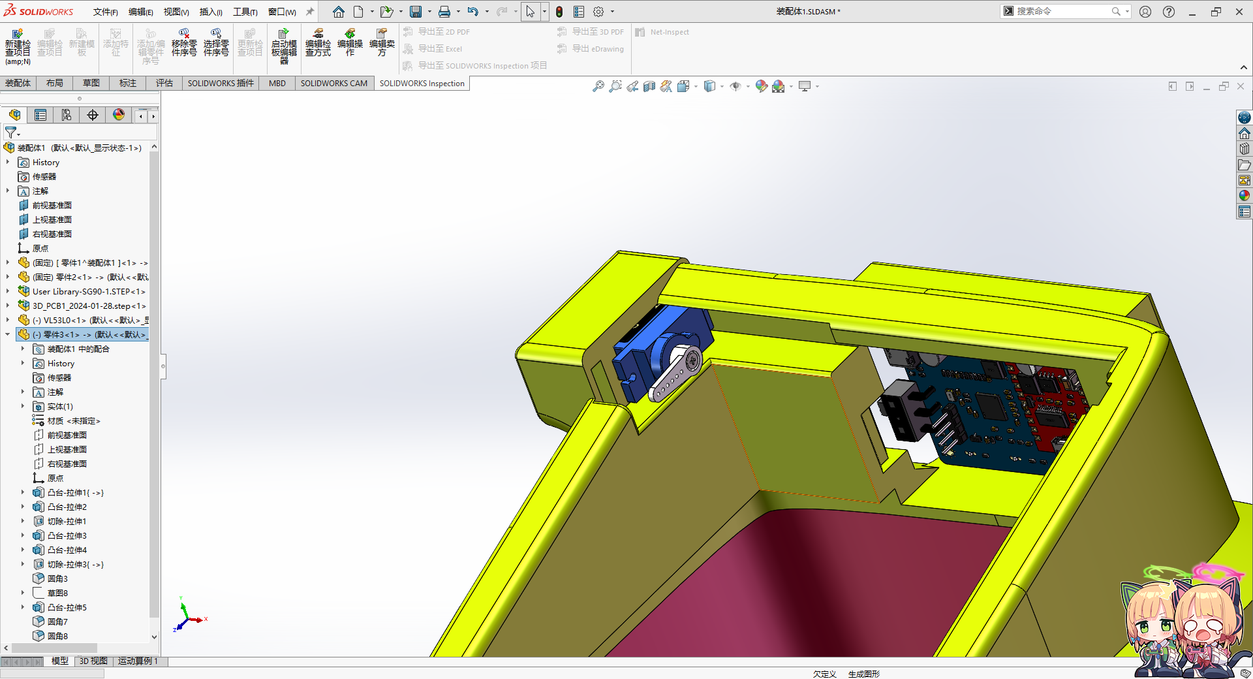The width and height of the screenshot is (1253, 679).
Task: Toggle Dynamic Annotation Views icon
Action: tap(666, 86)
